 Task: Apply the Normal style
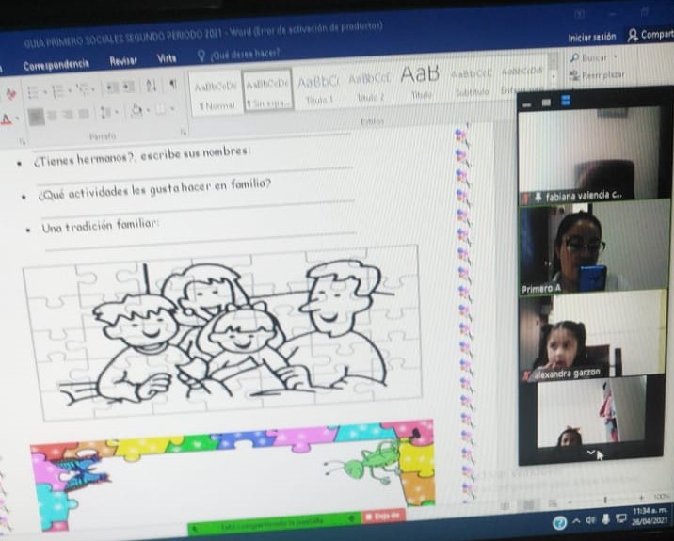click(215, 95)
